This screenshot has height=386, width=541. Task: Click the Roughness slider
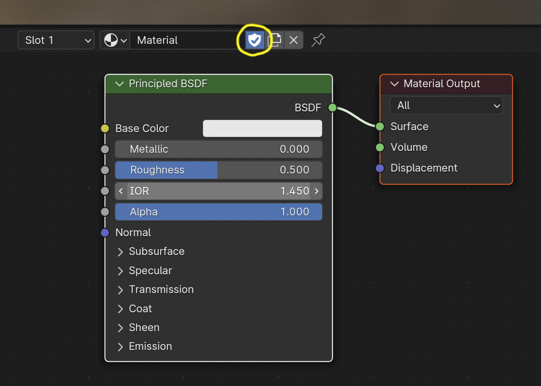(219, 170)
